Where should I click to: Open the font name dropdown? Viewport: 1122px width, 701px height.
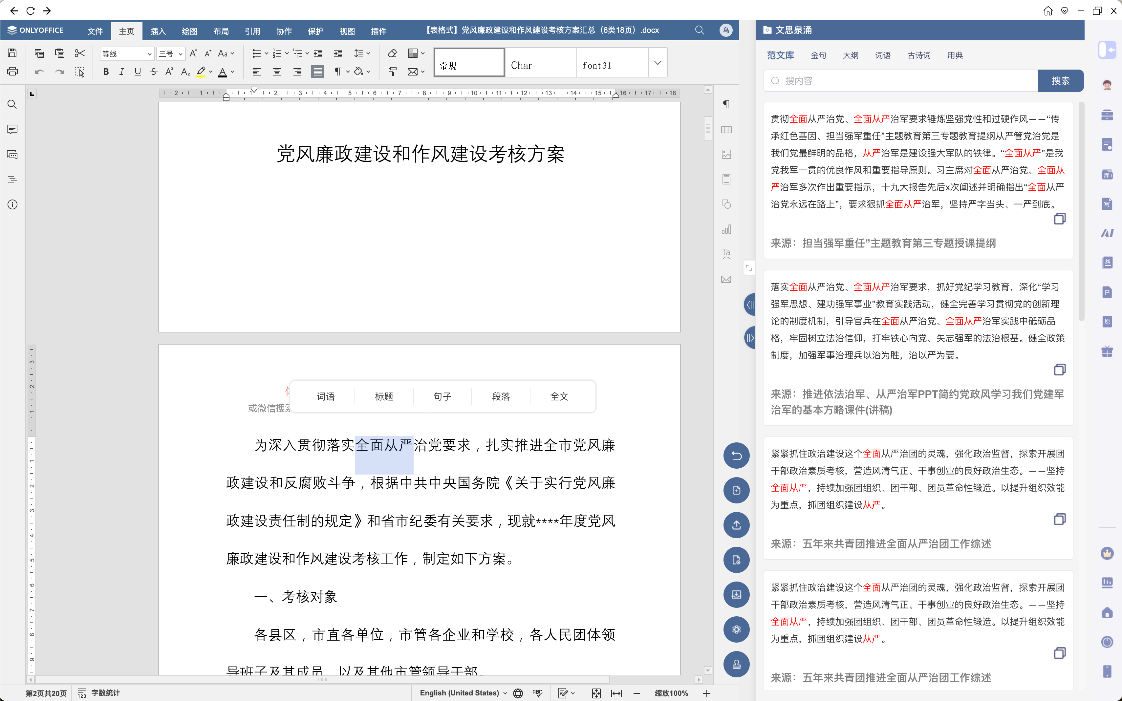pyautogui.click(x=149, y=54)
